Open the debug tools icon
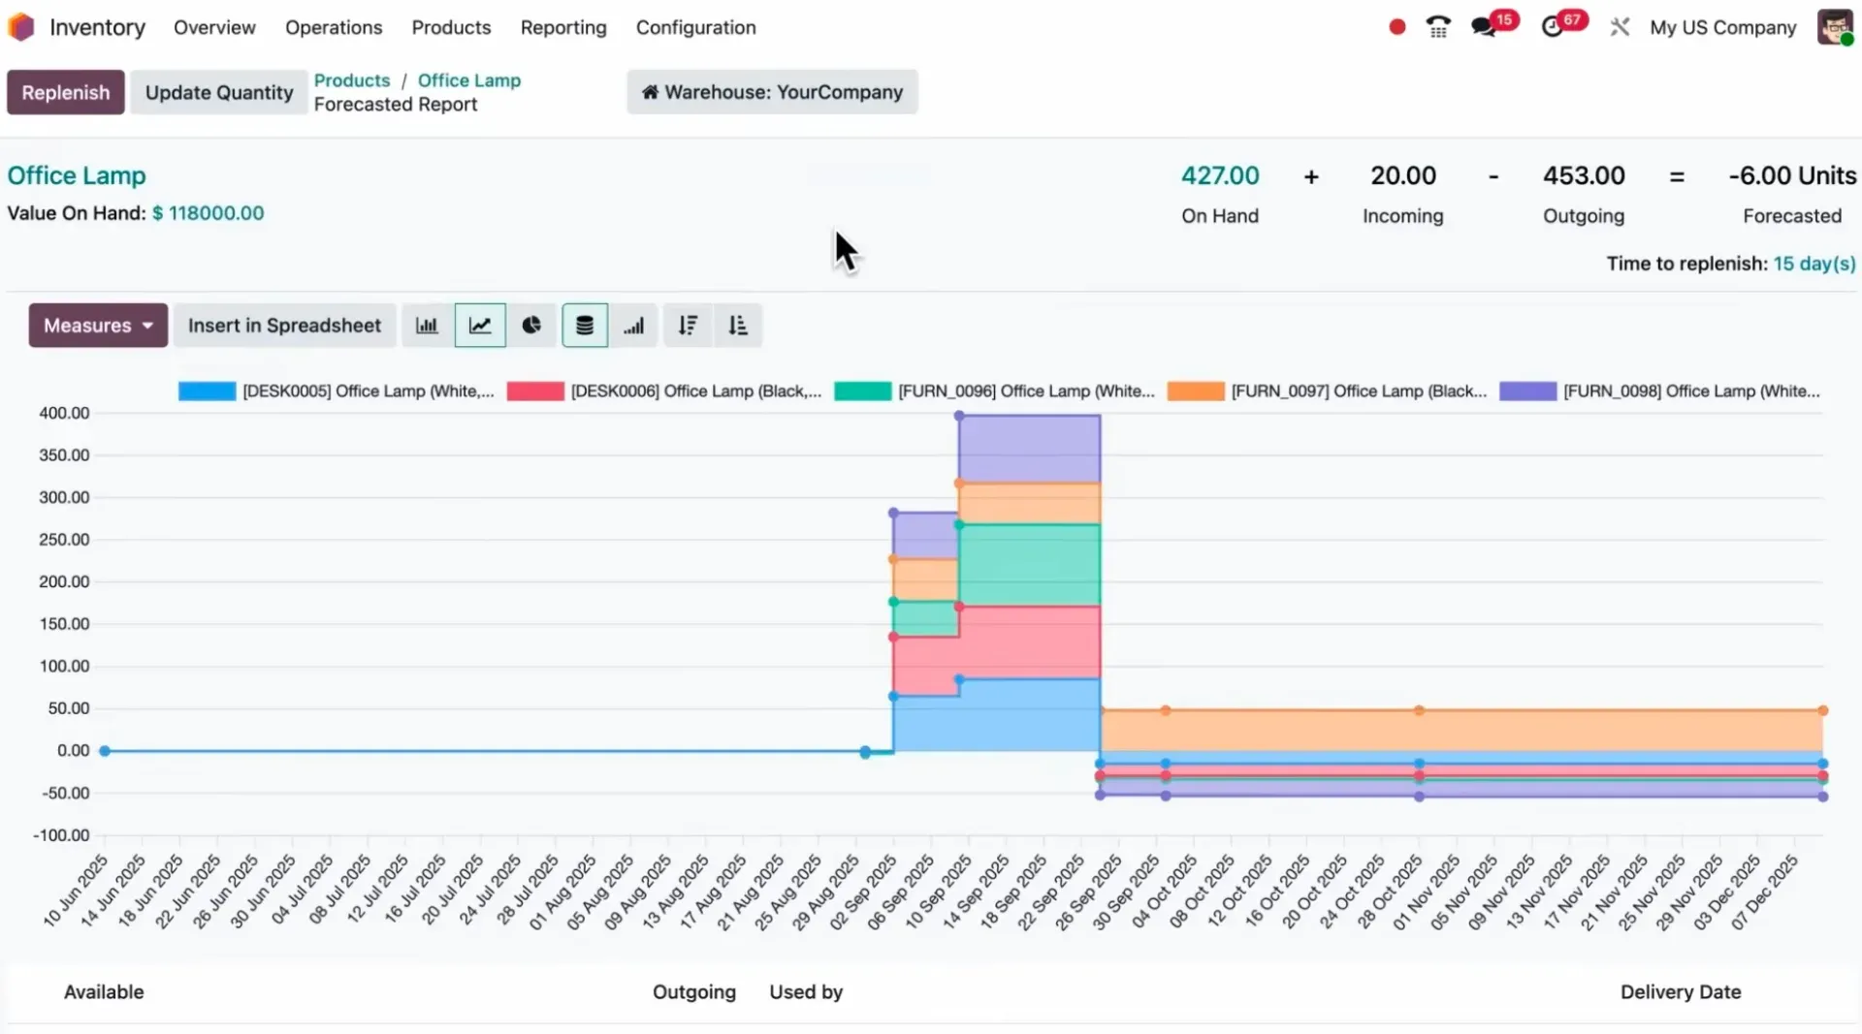The width and height of the screenshot is (1862, 1034). coord(1620,27)
